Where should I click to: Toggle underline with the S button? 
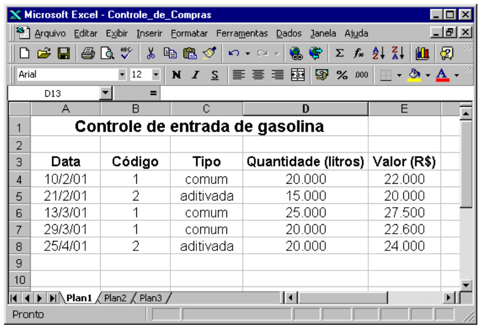(215, 74)
